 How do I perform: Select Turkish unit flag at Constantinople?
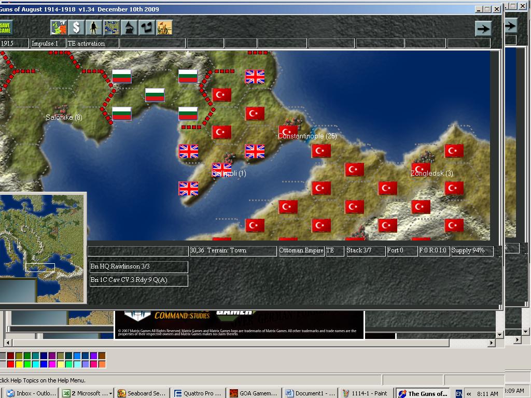point(288,132)
